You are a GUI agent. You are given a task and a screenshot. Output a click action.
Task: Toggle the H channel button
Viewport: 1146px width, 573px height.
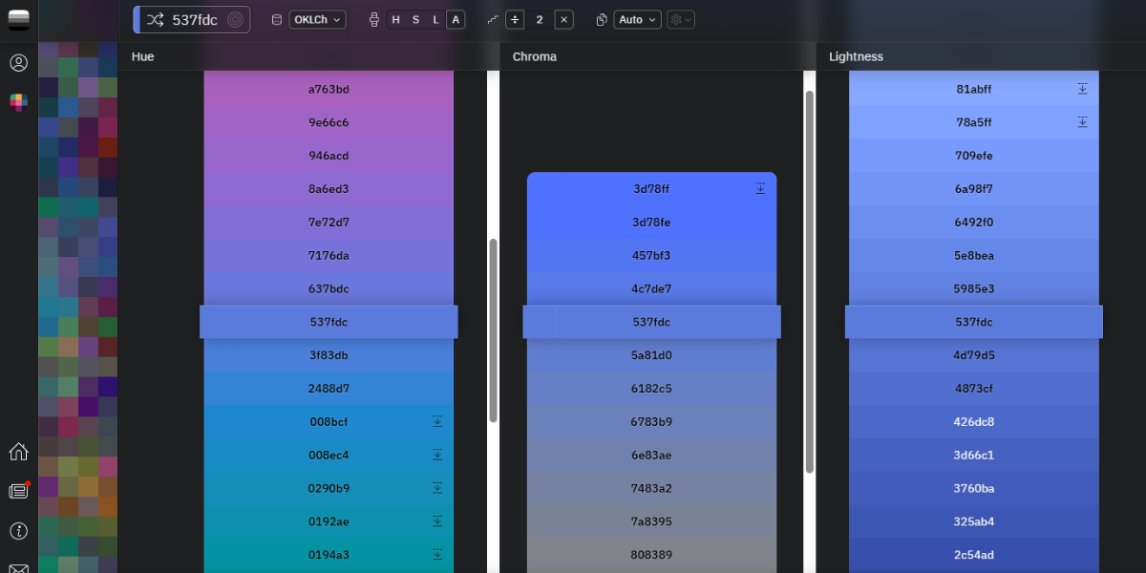[395, 19]
